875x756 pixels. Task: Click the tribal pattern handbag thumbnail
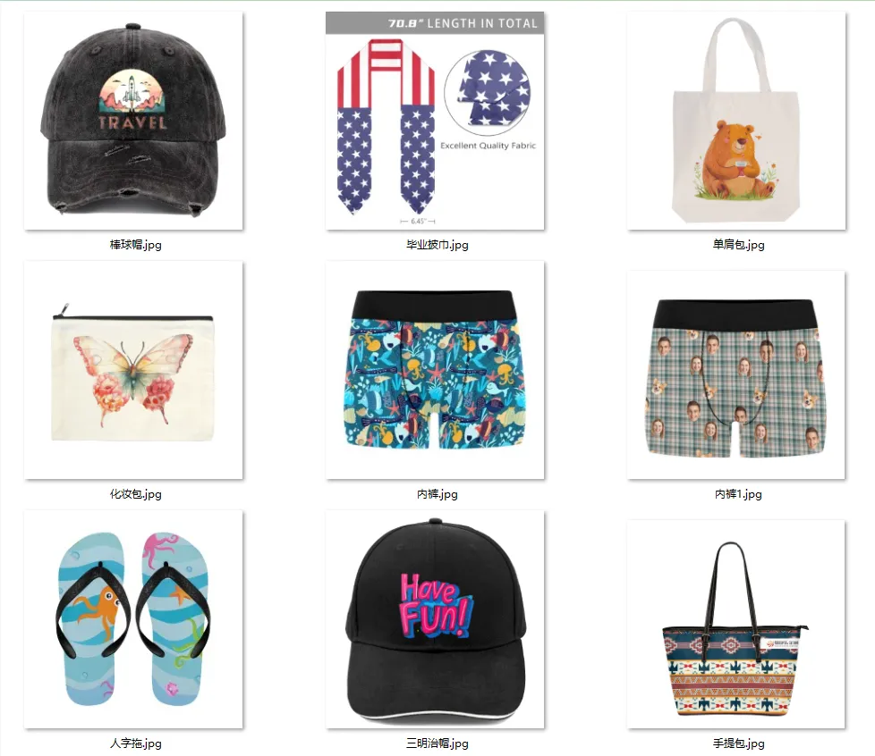[736, 624]
